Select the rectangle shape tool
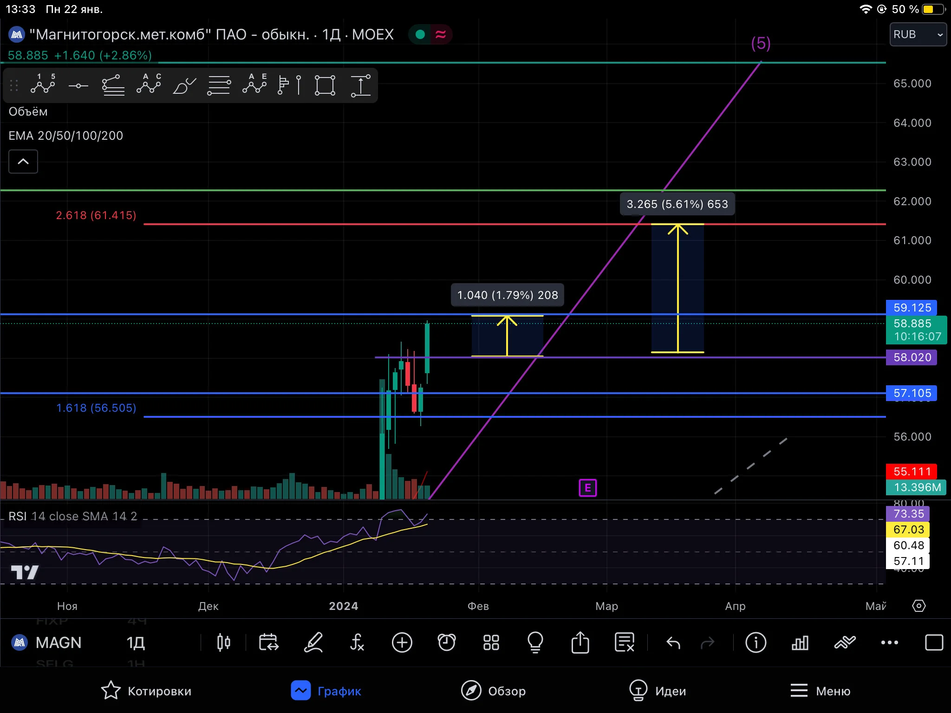Viewport: 951px width, 713px height. point(325,85)
